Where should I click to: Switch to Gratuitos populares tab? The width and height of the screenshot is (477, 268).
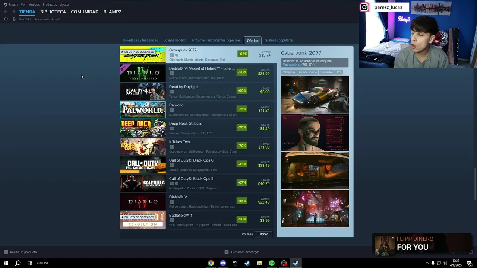pos(279,40)
